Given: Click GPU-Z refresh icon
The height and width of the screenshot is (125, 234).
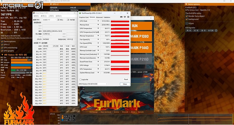Looking at the screenshot, I should [125, 17].
